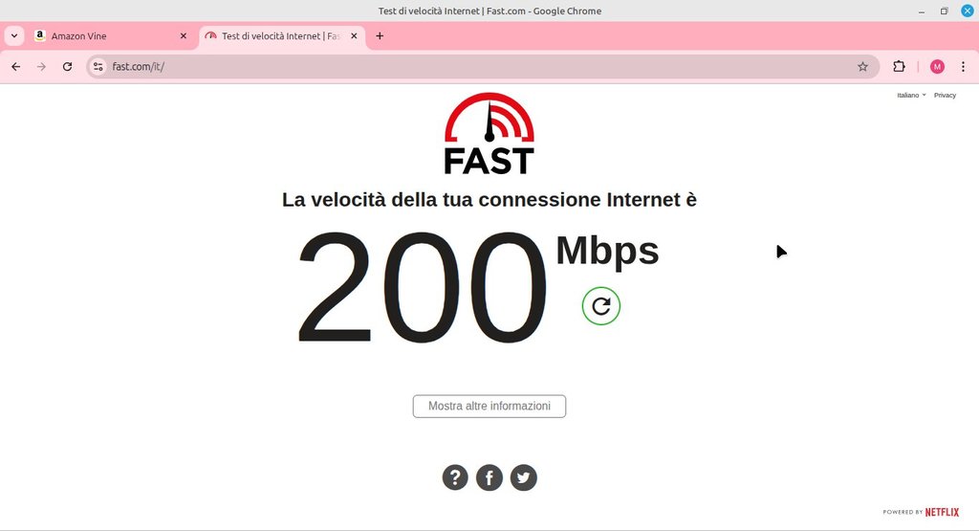The image size is (979, 531).
Task: Click the green restart speed test icon
Action: point(600,306)
